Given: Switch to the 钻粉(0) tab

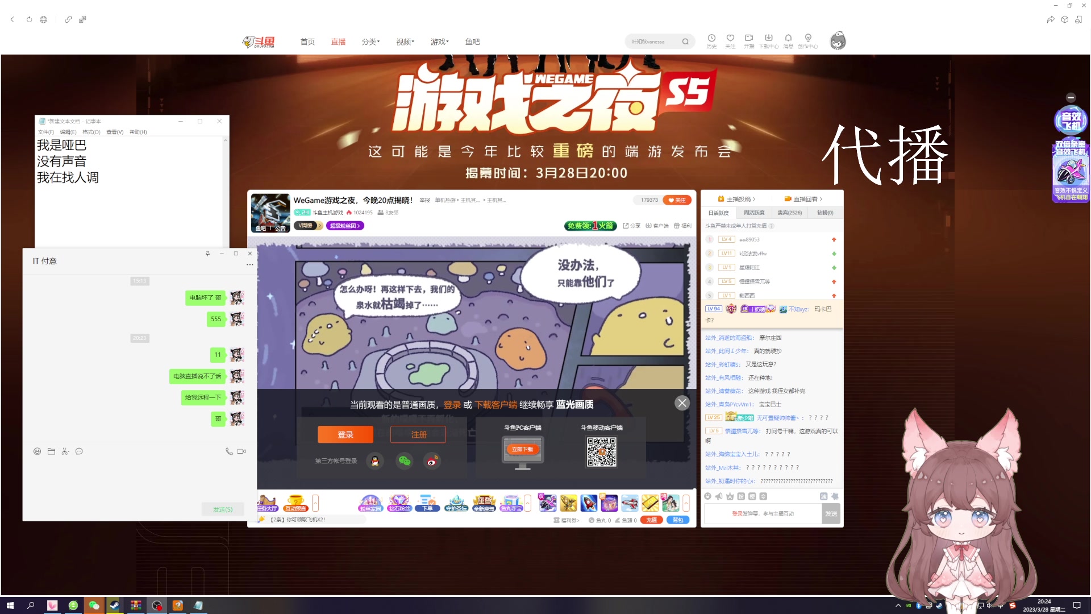Looking at the screenshot, I should tap(825, 213).
